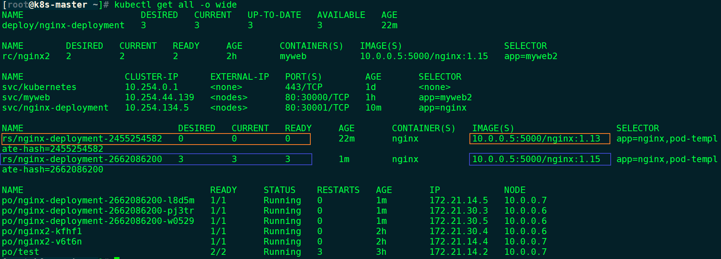
Task: Click the orange-boxed rs/nginx-deployment-2455254582 entry
Action: coord(82,139)
